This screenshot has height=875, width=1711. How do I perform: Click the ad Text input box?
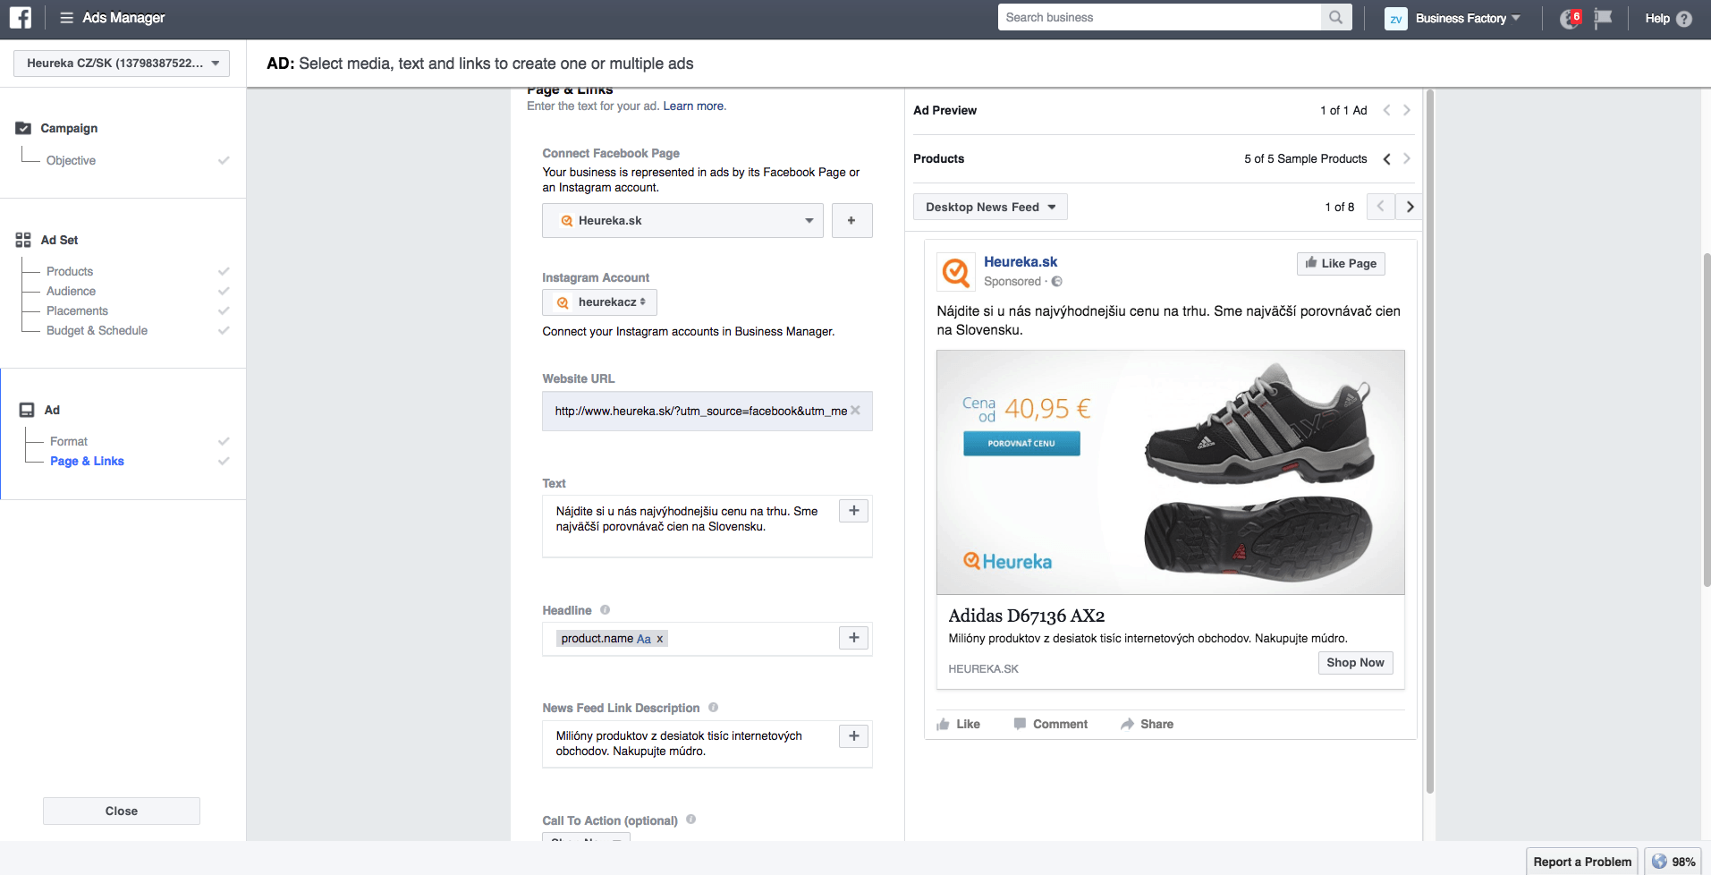(707, 526)
